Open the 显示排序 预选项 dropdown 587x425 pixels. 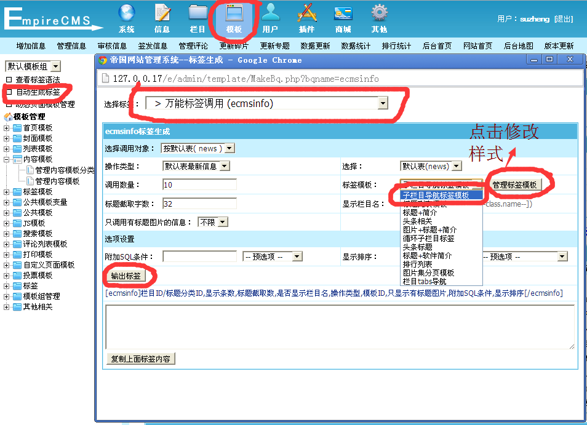pos(525,256)
